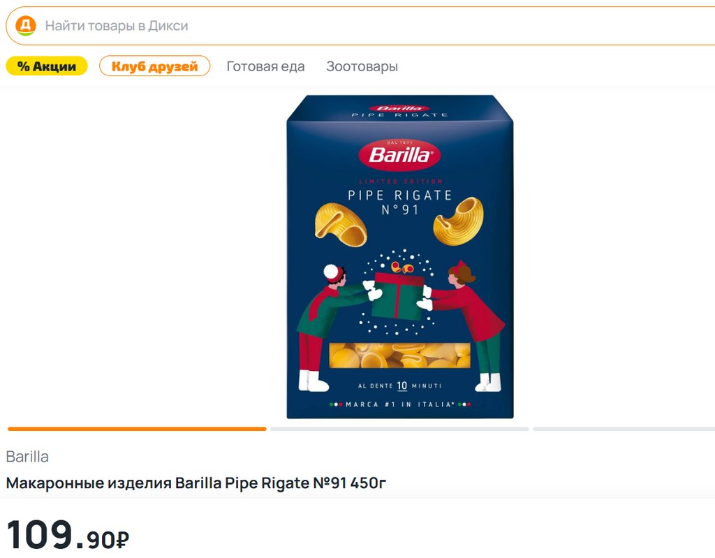Go to the 'Зоотовары' category

362,66
